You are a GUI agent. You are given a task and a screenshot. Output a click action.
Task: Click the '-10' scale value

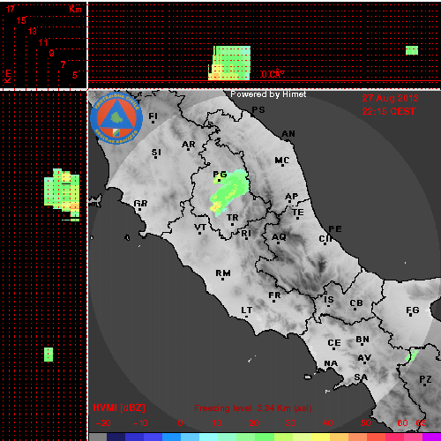[x=140, y=423]
